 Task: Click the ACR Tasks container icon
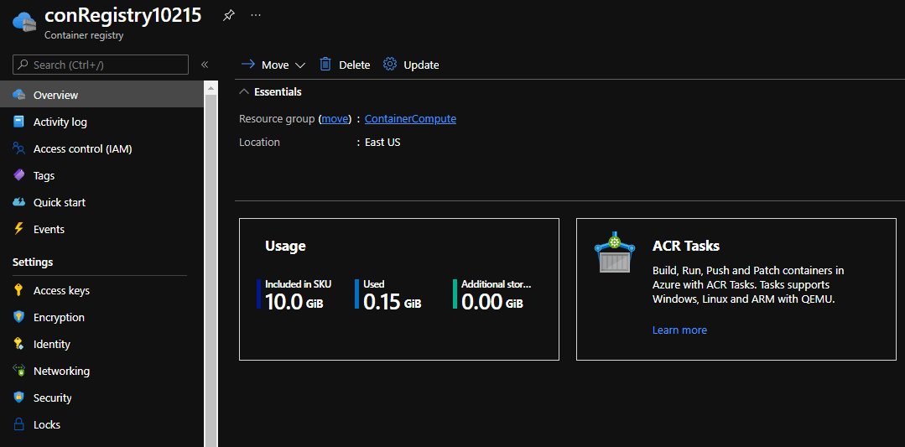click(x=615, y=254)
